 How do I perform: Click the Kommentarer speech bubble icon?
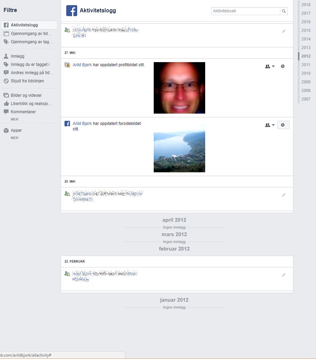[6, 112]
